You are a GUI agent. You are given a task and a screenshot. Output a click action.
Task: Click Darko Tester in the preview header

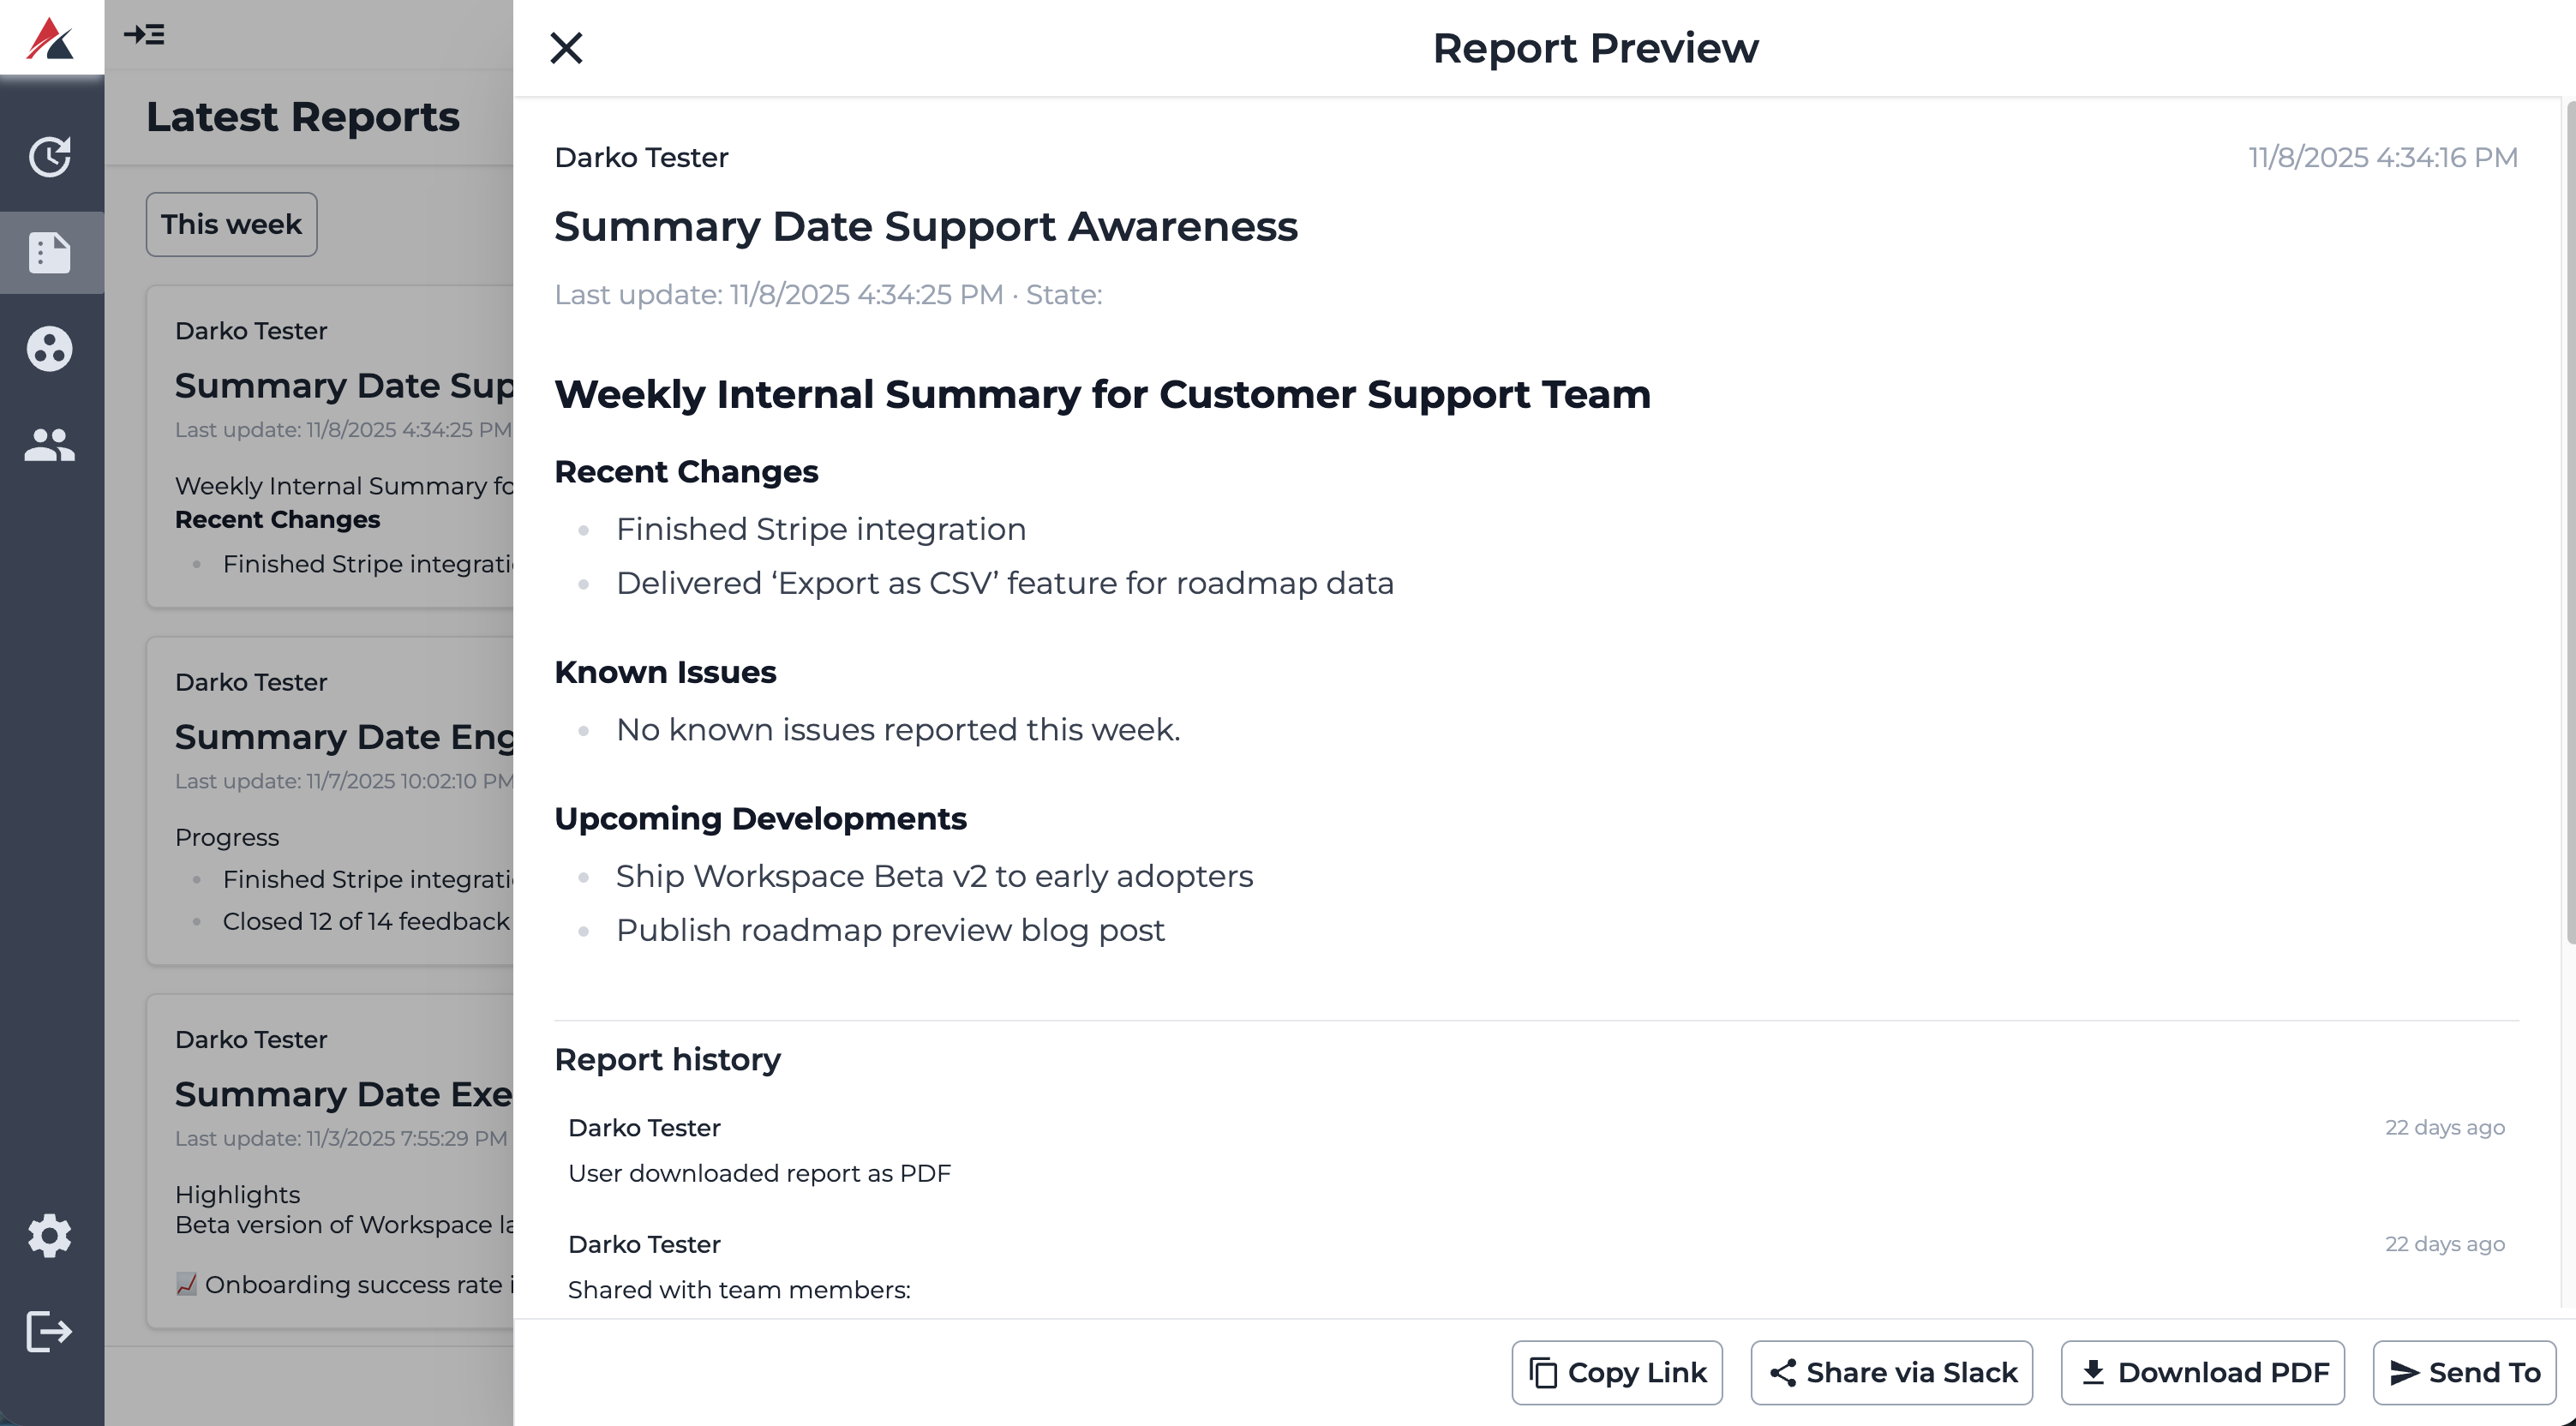[641, 157]
